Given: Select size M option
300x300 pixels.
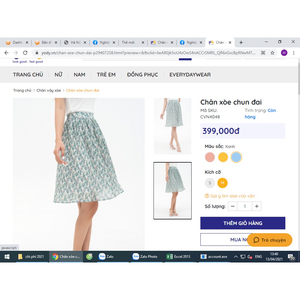Looking at the screenshot, I should pos(222,183).
